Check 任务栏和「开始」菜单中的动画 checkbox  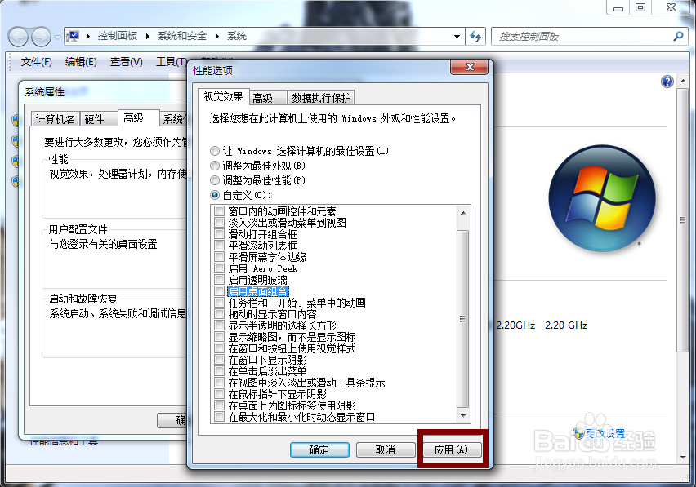click(x=219, y=303)
